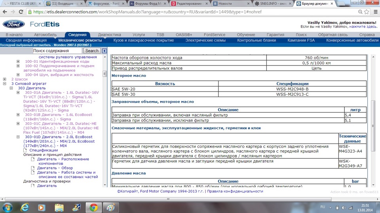Click the volume speaker tray icon

click(x=344, y=208)
